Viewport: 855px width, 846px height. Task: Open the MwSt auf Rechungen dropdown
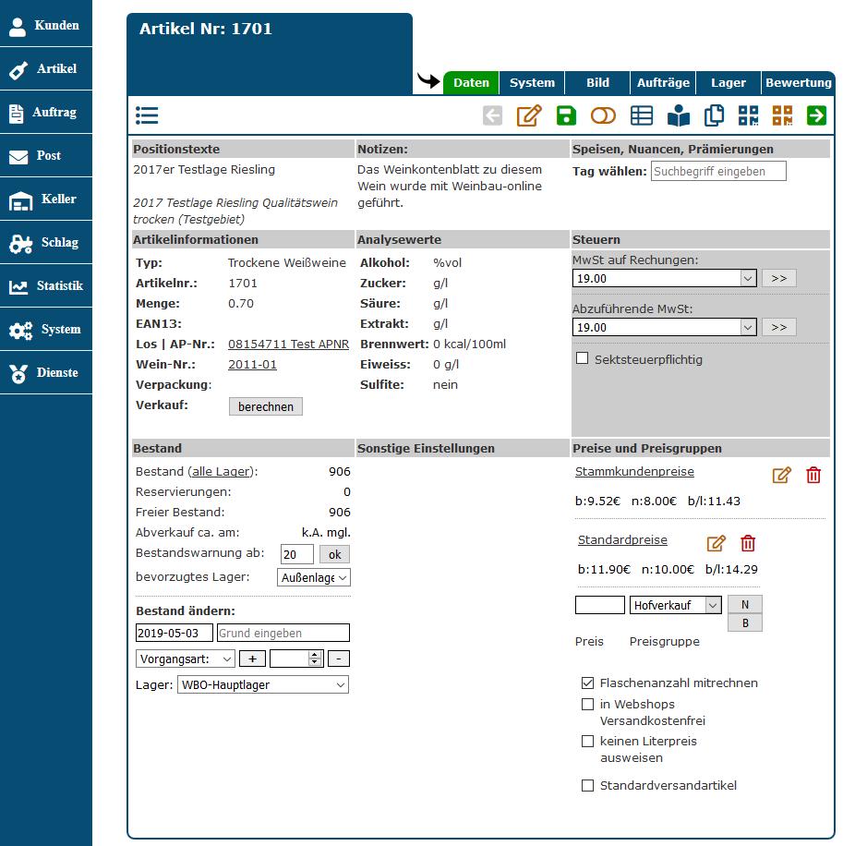tap(664, 278)
